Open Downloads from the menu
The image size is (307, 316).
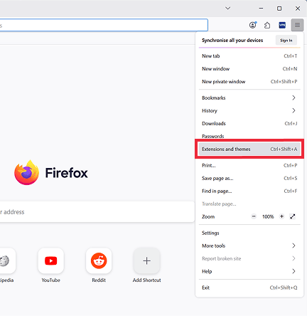249,123
